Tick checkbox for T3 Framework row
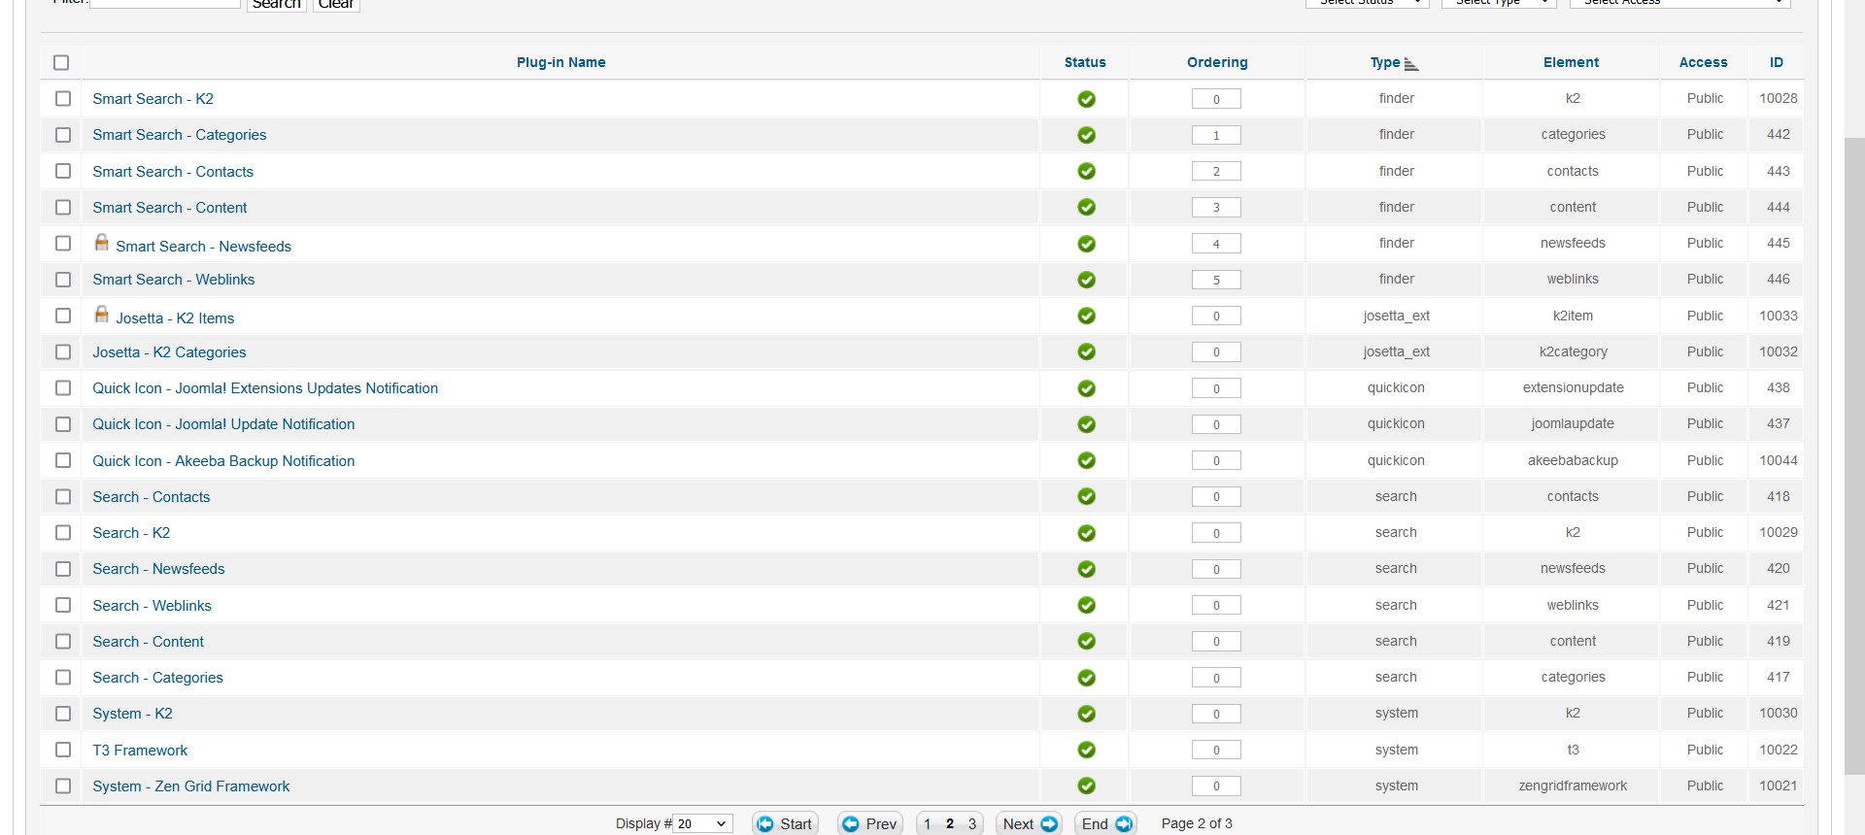 click(x=63, y=750)
